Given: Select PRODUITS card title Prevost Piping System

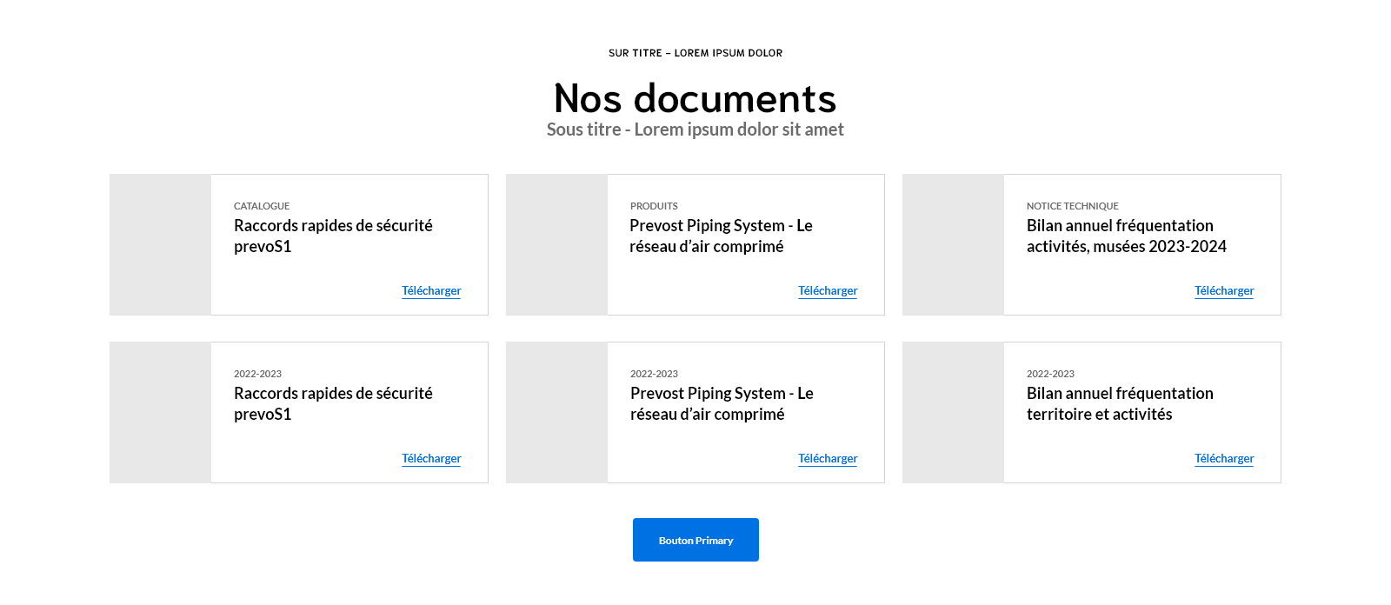Looking at the screenshot, I should point(722,236).
